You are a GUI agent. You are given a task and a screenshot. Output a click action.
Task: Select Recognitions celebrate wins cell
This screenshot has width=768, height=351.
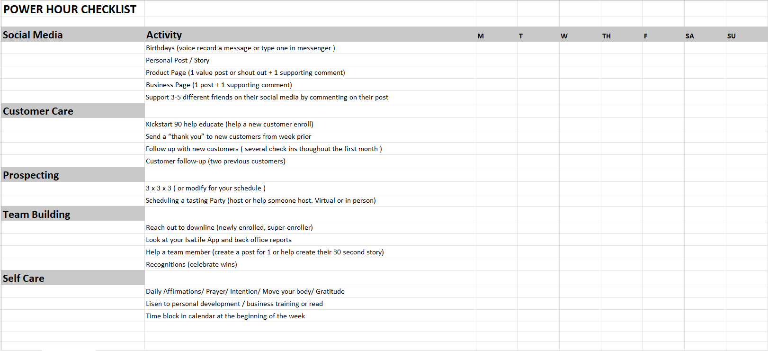310,264
